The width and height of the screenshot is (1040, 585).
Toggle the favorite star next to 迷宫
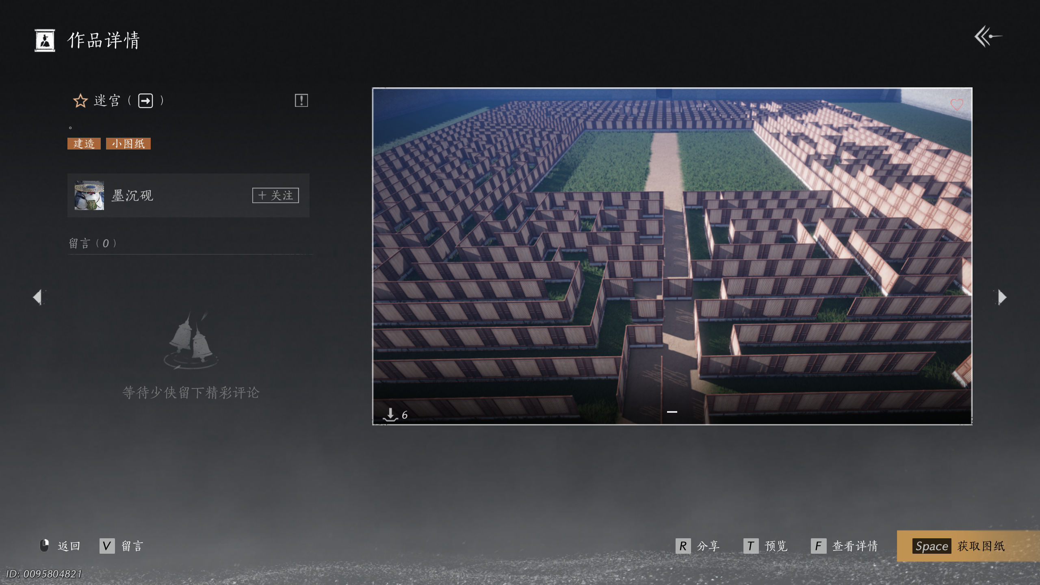pyautogui.click(x=80, y=101)
